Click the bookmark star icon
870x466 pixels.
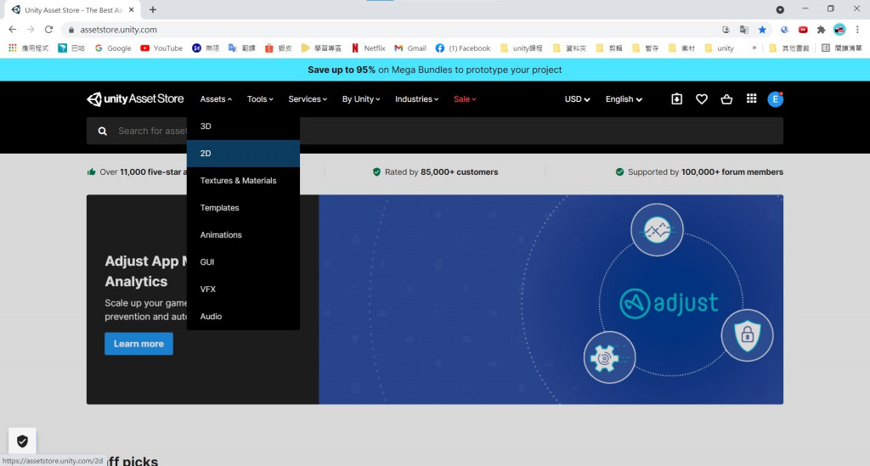762,30
